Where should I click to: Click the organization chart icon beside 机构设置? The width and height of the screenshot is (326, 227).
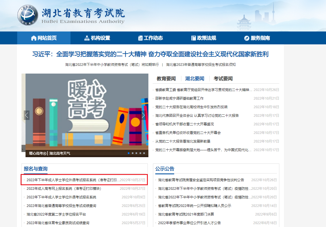click(87, 38)
